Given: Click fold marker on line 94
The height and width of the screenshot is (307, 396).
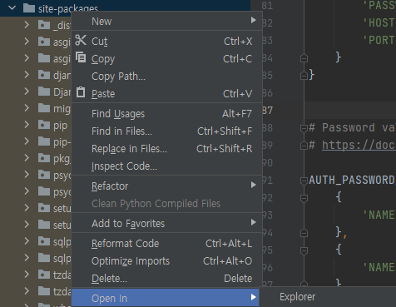Looking at the screenshot, I should 304,233.
